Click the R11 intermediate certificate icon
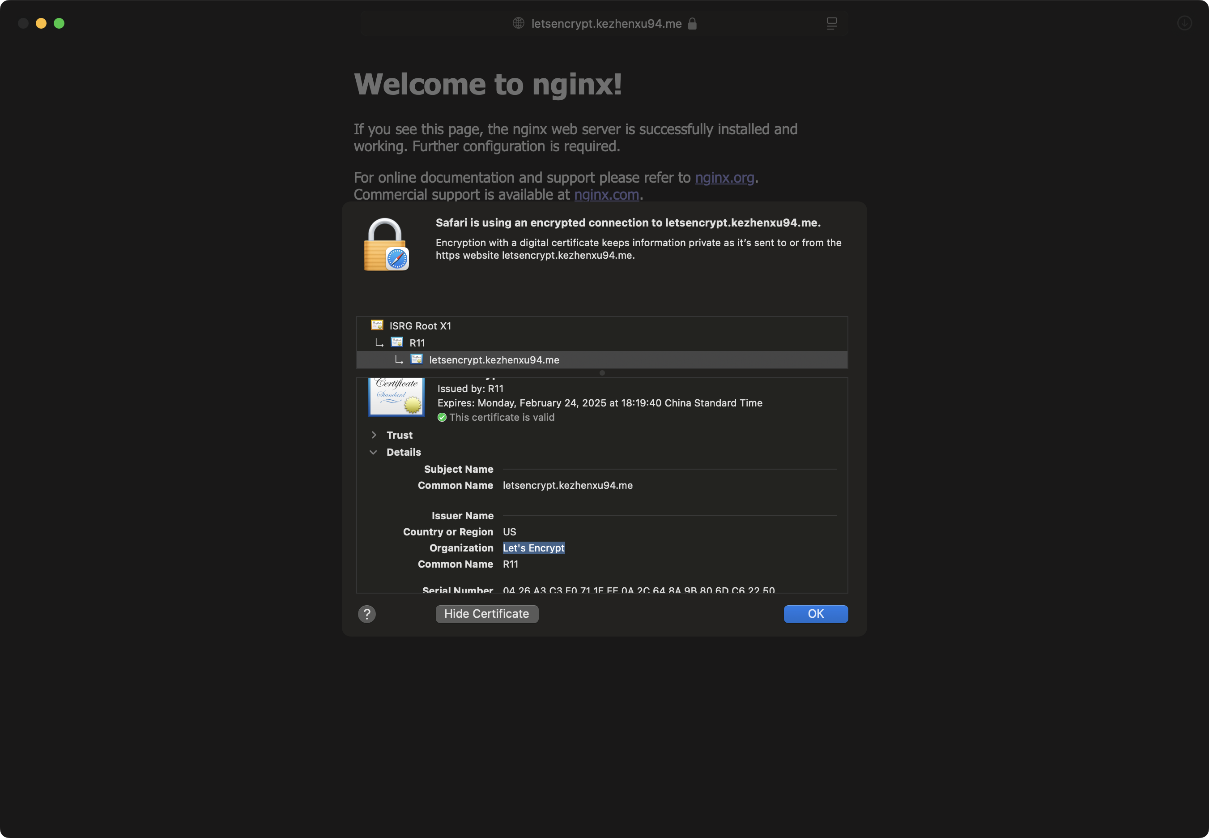This screenshot has height=838, width=1209. click(397, 342)
